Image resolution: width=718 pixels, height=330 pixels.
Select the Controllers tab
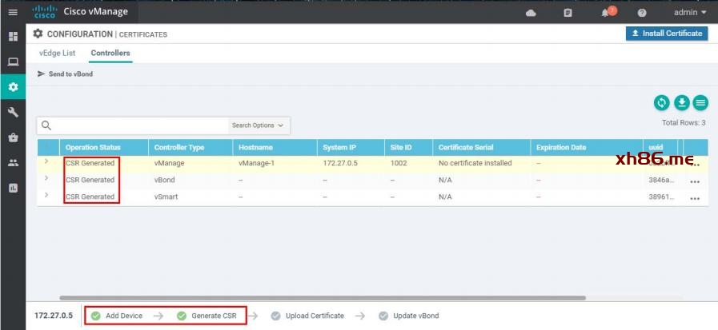point(110,53)
